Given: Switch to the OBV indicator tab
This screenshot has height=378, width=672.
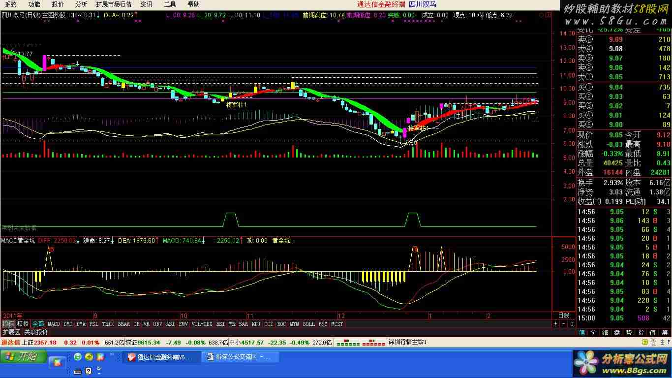Looking at the screenshot, I should [x=157, y=324].
